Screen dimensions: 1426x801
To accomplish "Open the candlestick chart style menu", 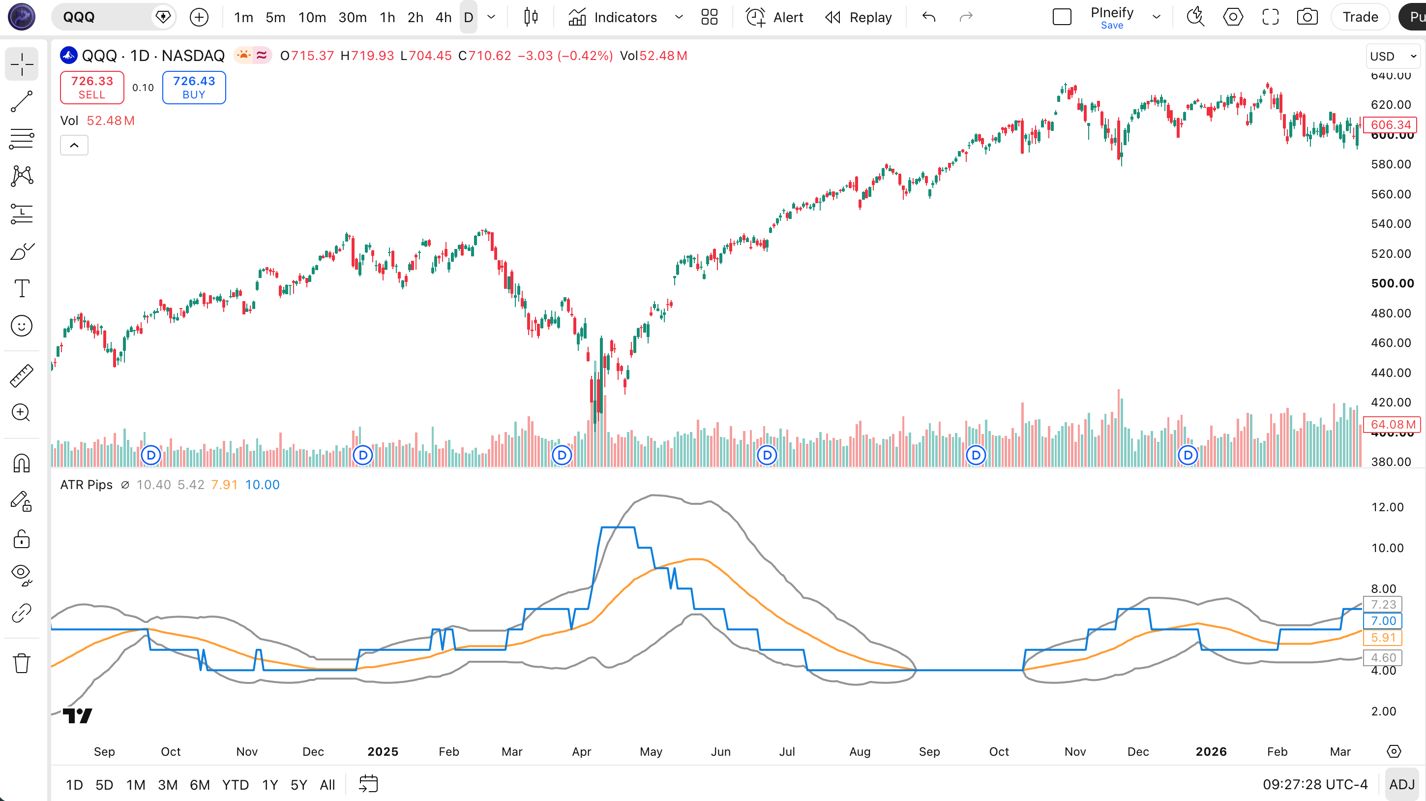I will click(530, 17).
